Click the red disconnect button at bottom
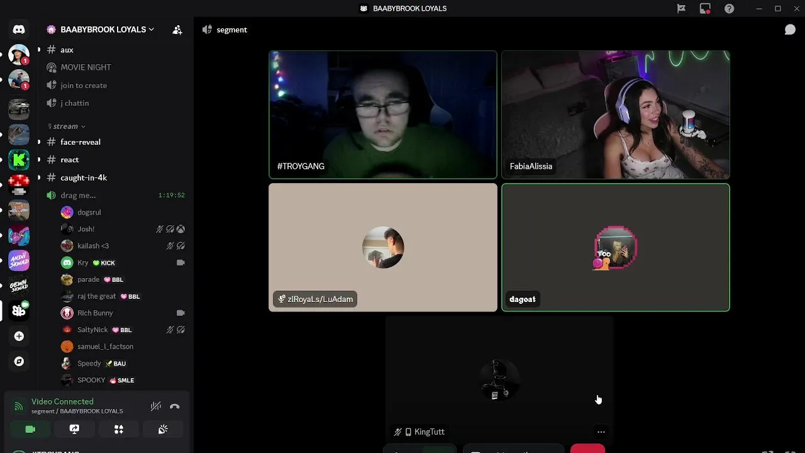Screen dimensions: 805x453 pos(587,449)
